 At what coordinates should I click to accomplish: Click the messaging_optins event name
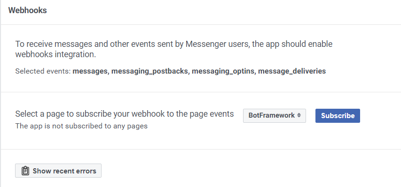coord(224,71)
